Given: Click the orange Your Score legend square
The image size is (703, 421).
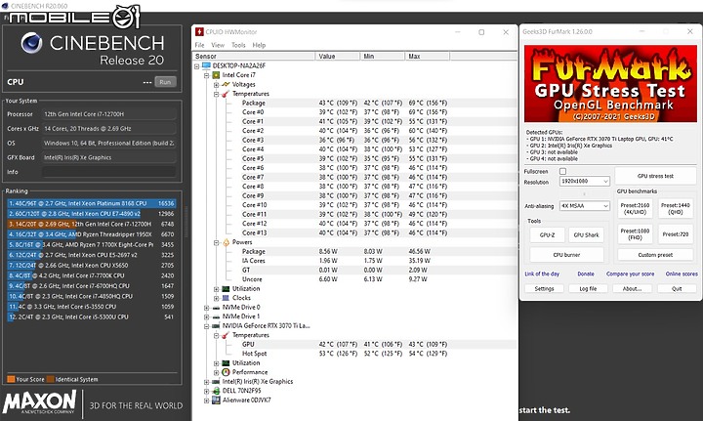Looking at the screenshot, I should tap(11, 379).
